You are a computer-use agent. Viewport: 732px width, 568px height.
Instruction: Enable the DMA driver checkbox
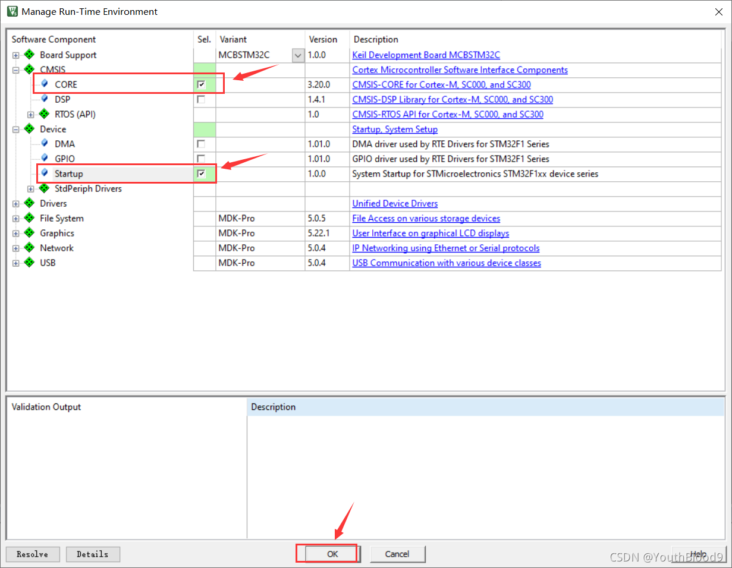pos(202,144)
